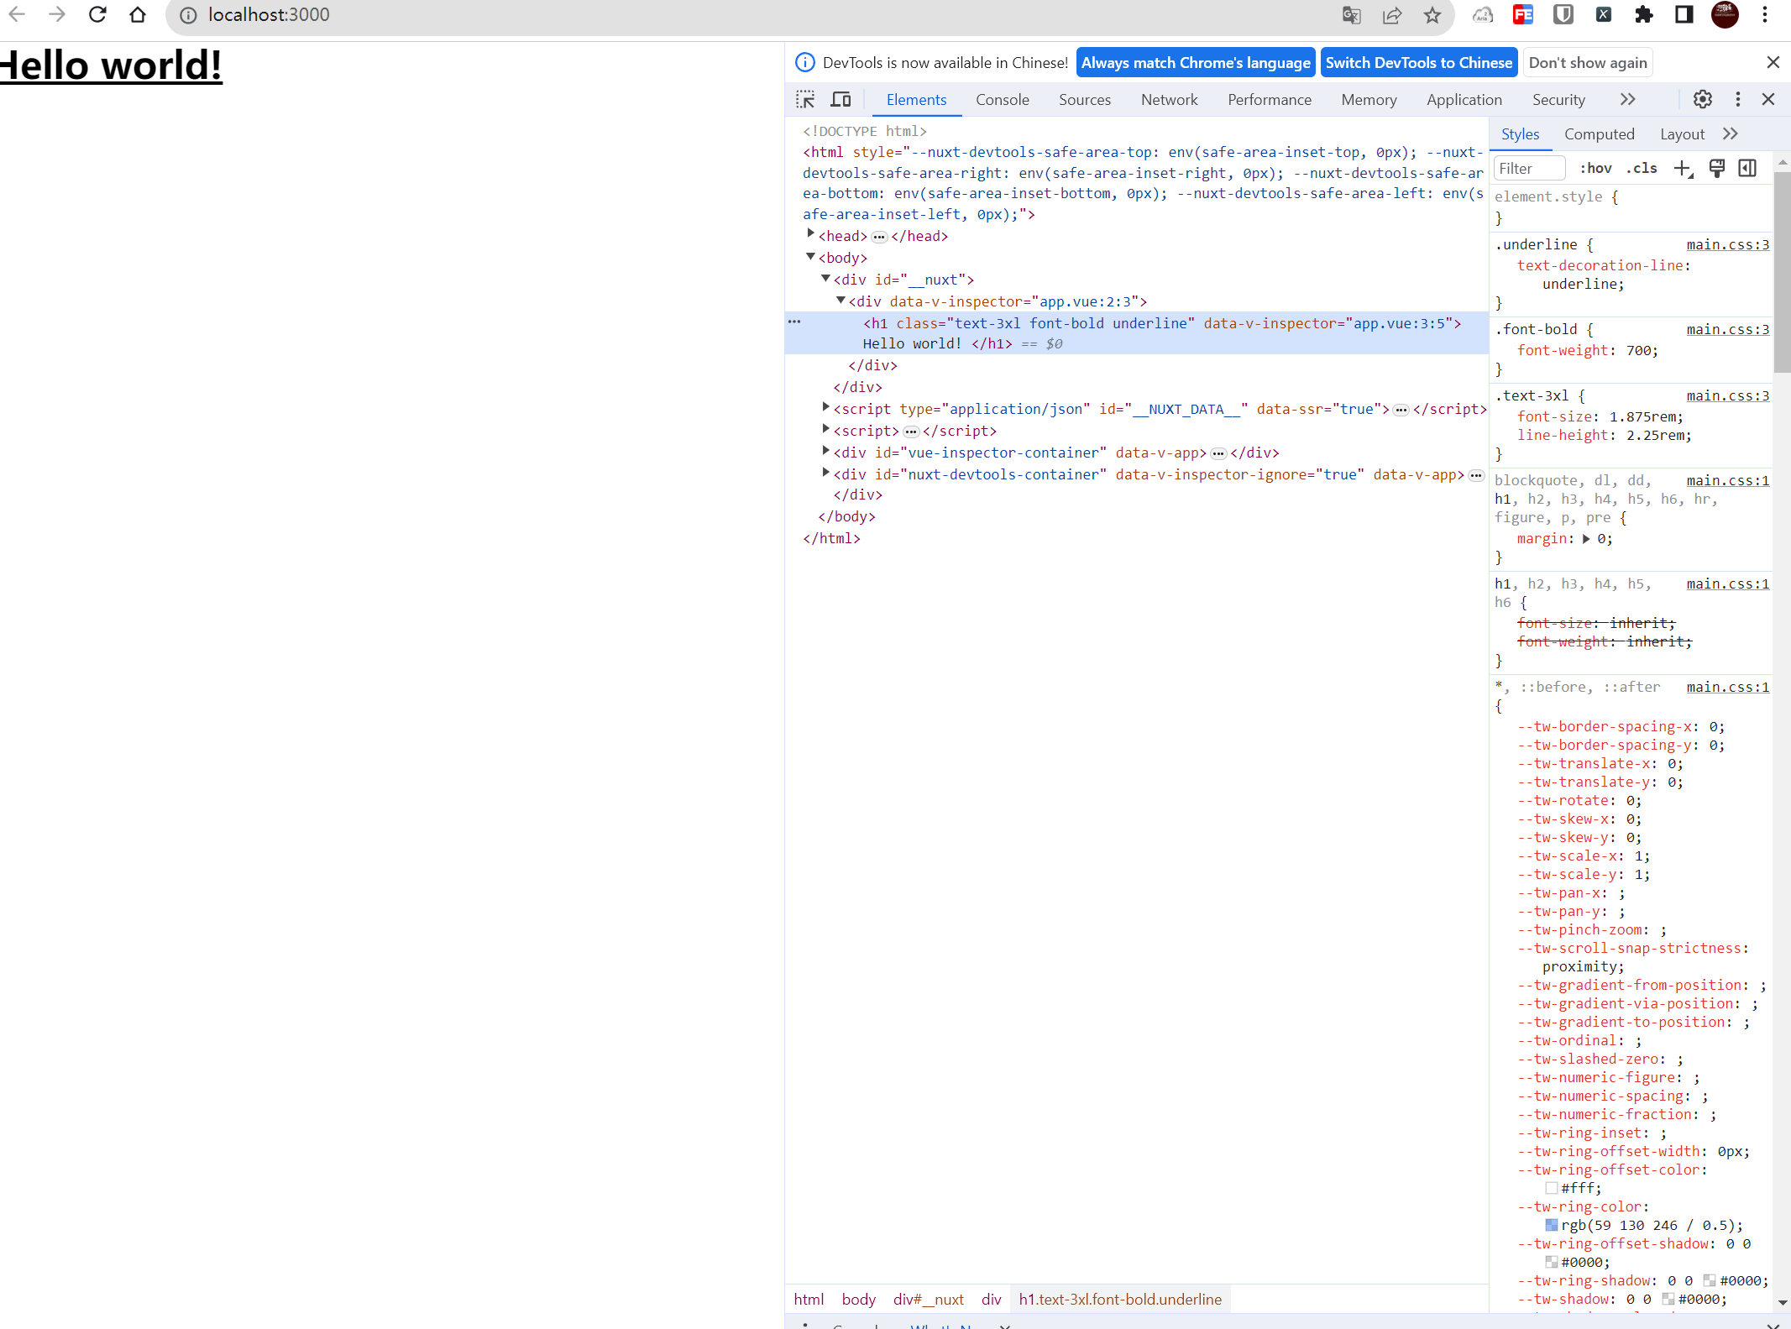
Task: Toggle rendering emulations paintbrush icon
Action: 1717,169
